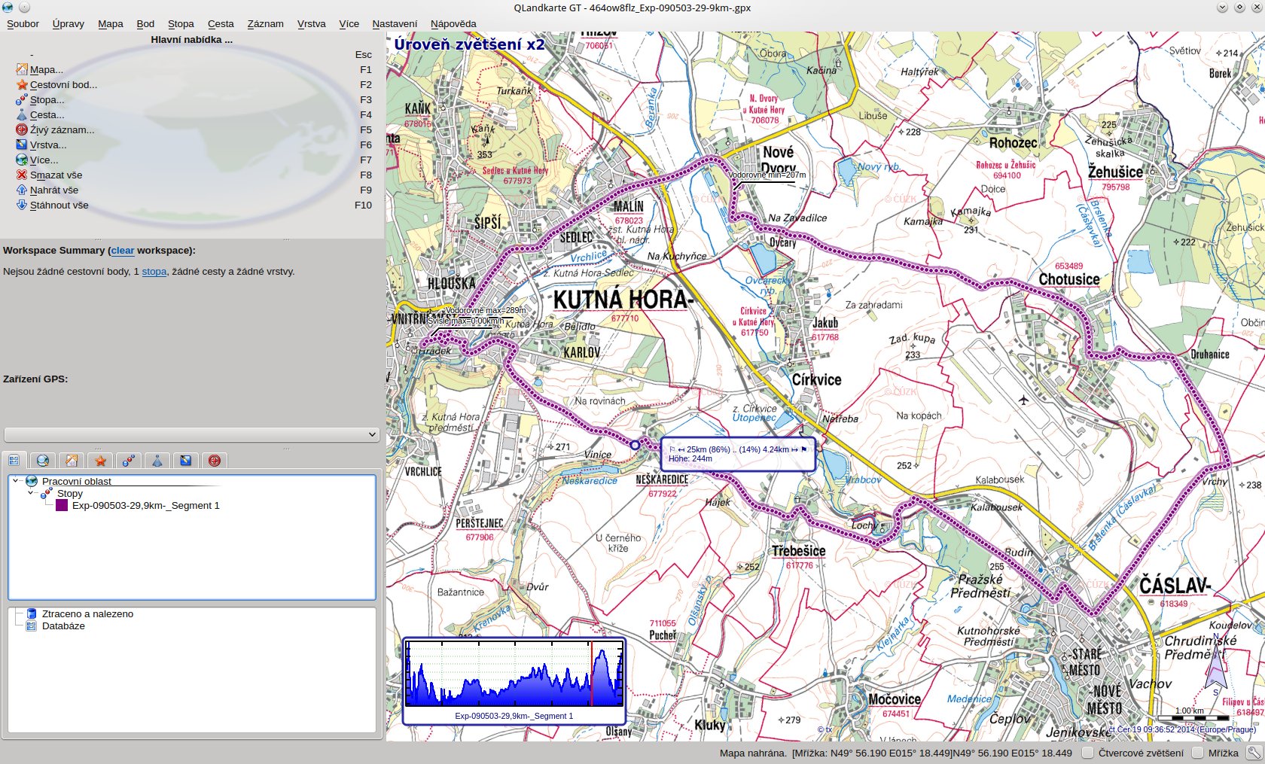This screenshot has height=764, width=1265.
Task: Open the Cesta menu
Action: tap(221, 23)
